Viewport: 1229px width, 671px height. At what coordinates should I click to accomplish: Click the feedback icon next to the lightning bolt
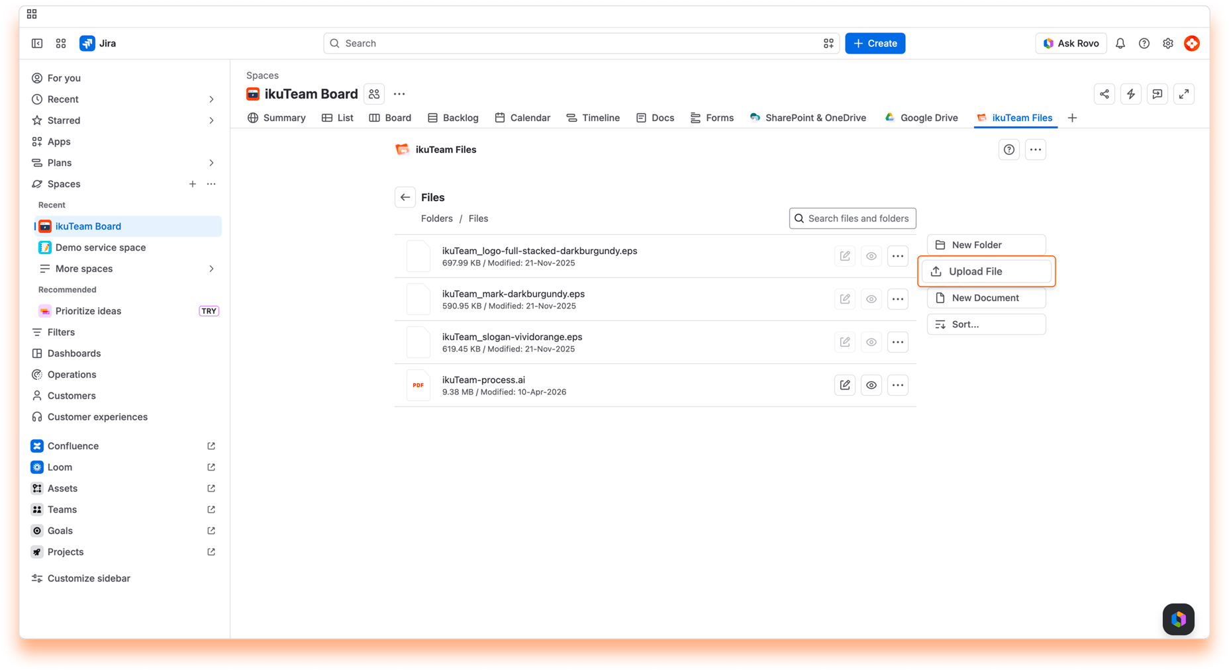[x=1157, y=94]
